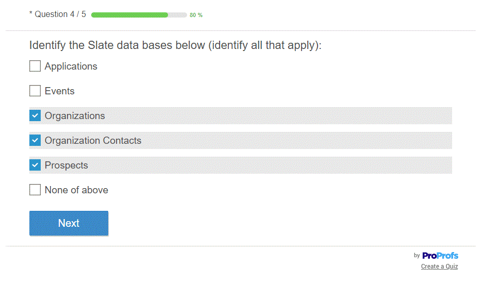Click the 80 % progress label
Screen dimensions: 500x283
click(x=196, y=15)
